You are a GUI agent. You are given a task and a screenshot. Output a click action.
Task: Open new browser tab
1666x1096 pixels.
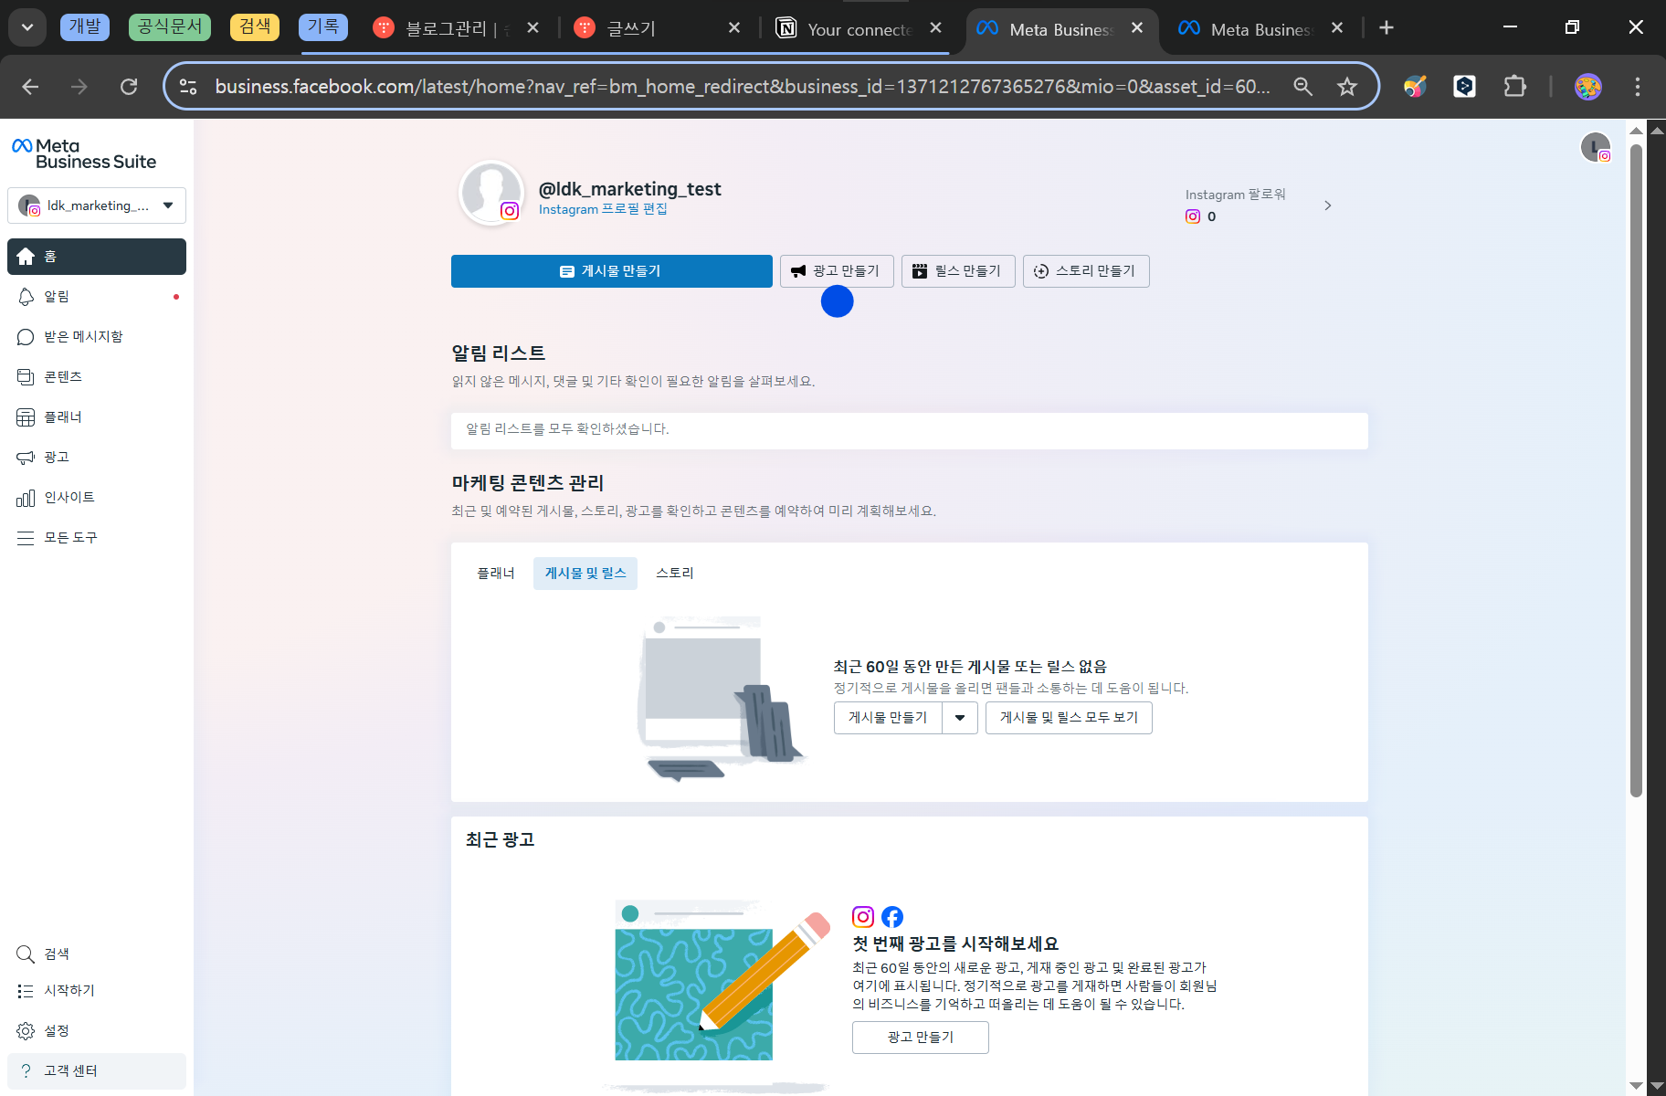[x=1387, y=28]
